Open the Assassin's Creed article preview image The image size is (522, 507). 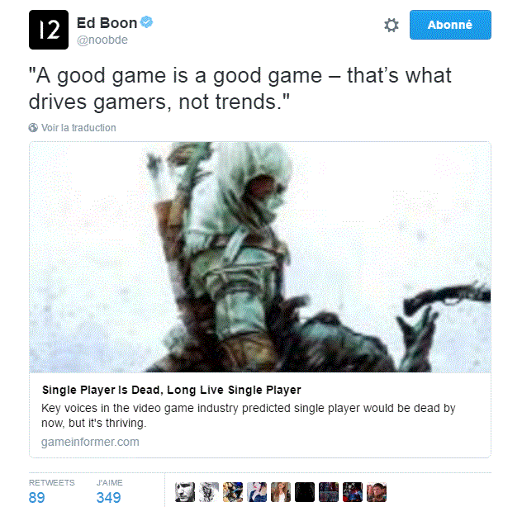(260, 257)
